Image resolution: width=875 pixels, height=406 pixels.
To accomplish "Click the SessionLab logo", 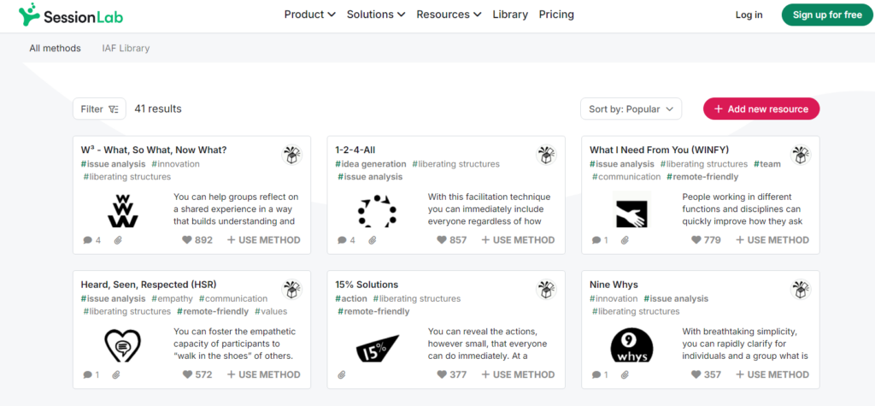I will (x=71, y=15).
